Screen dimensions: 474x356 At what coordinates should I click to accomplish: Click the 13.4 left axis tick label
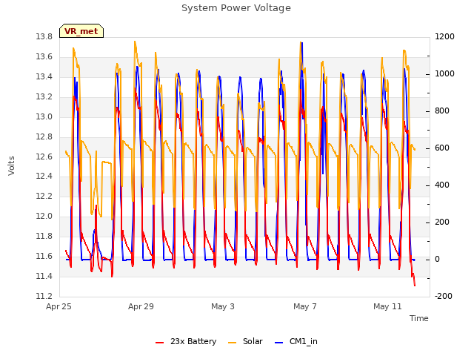tap(44, 77)
